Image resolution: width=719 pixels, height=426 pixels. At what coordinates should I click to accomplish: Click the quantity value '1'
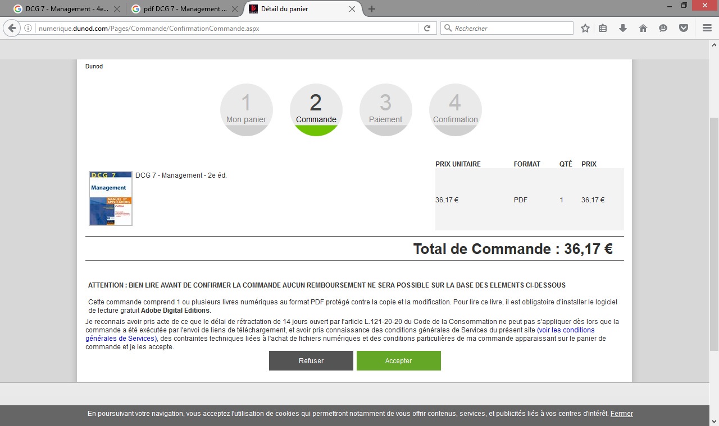pos(562,200)
